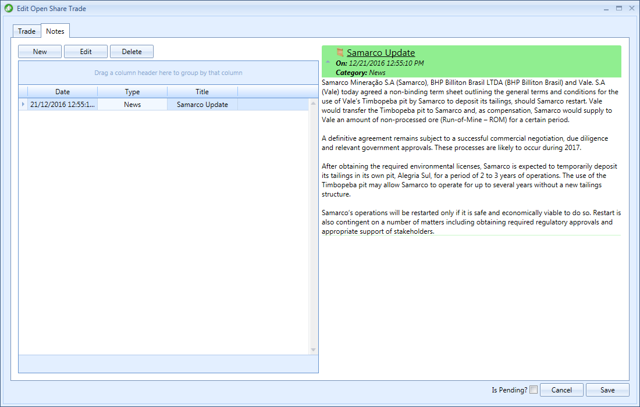This screenshot has width=640, height=407.
Task: Click the row indicator arrow for Samarco Update row
Action: click(x=23, y=105)
